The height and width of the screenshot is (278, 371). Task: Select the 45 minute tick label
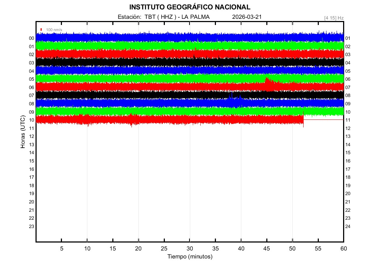click(x=267, y=248)
